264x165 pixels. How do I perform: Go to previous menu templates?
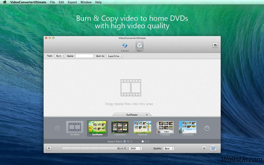(x=57, y=128)
